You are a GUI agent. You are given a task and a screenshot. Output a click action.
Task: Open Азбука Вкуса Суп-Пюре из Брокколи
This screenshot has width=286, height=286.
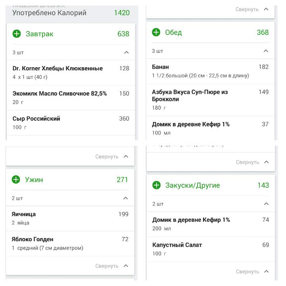190,99
